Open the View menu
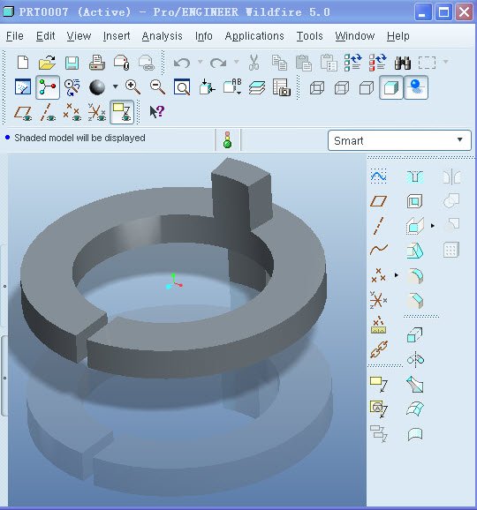The image size is (477, 510). [x=79, y=36]
